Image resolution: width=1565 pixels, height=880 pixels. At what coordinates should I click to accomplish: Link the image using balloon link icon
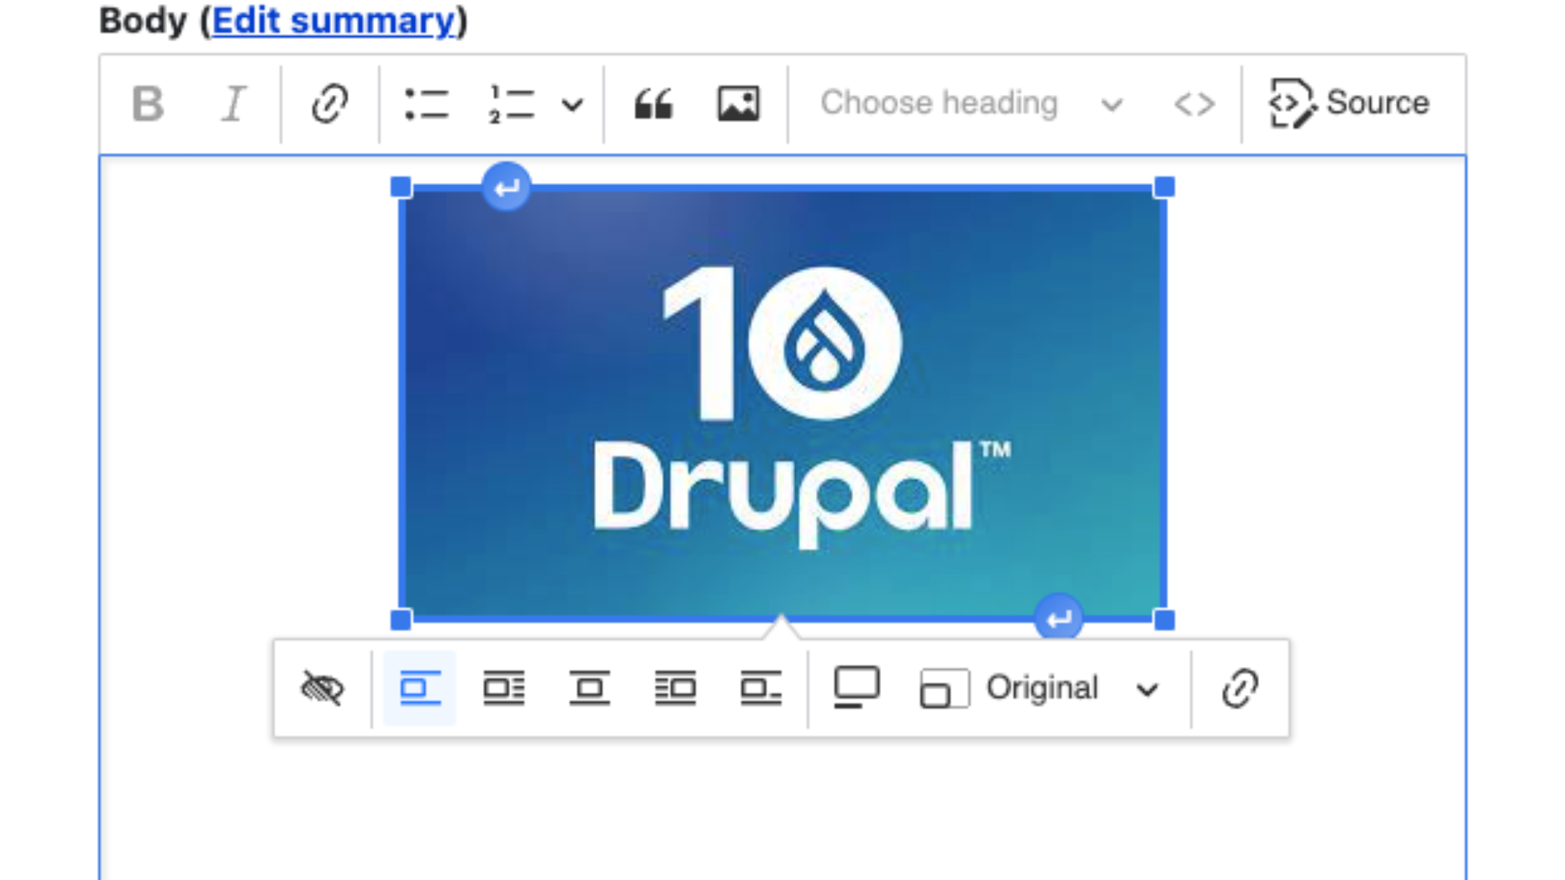click(1240, 688)
